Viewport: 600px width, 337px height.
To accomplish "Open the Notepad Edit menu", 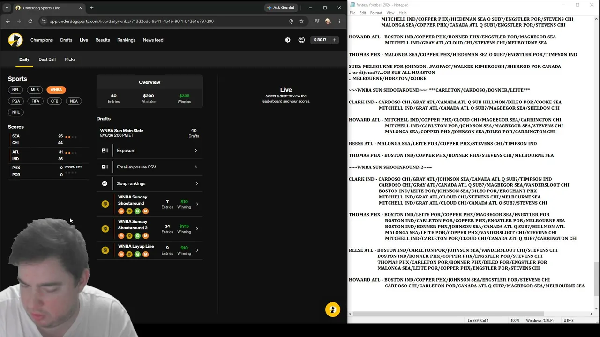I will (363, 13).
